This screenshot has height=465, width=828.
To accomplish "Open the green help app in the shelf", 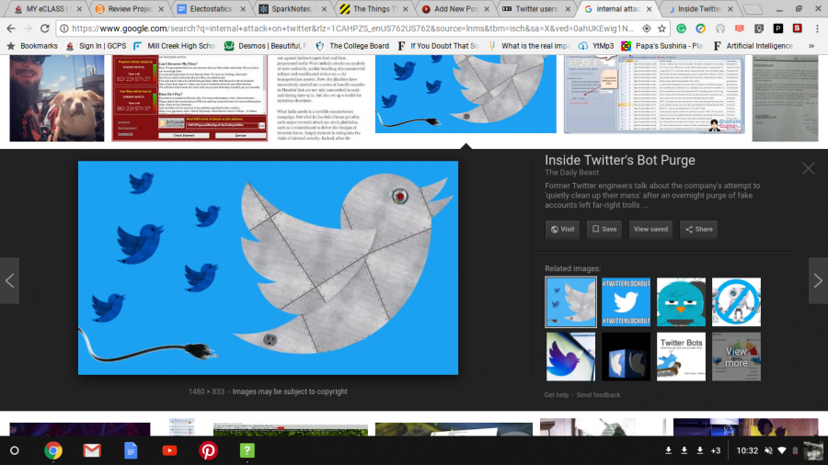I will point(247,451).
